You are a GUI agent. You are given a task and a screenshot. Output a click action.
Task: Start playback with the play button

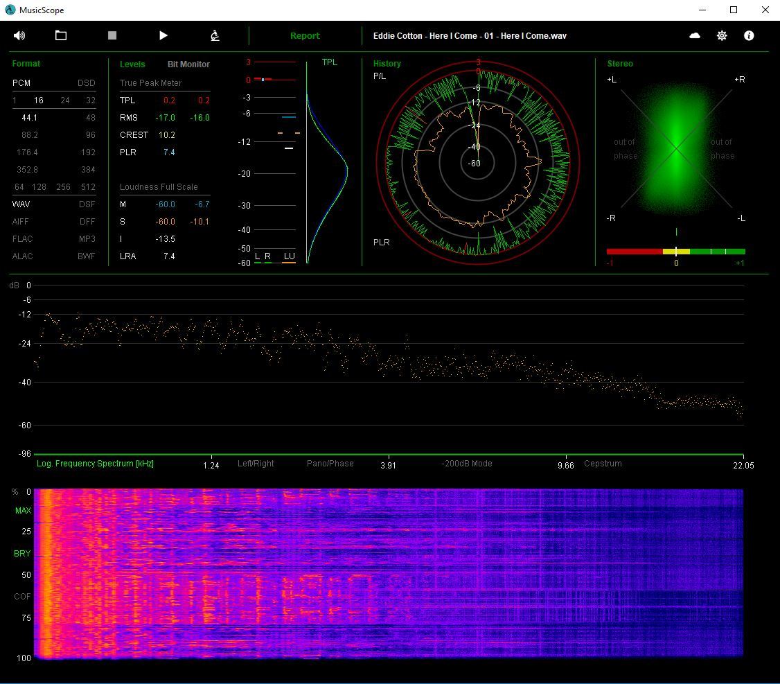tap(163, 35)
